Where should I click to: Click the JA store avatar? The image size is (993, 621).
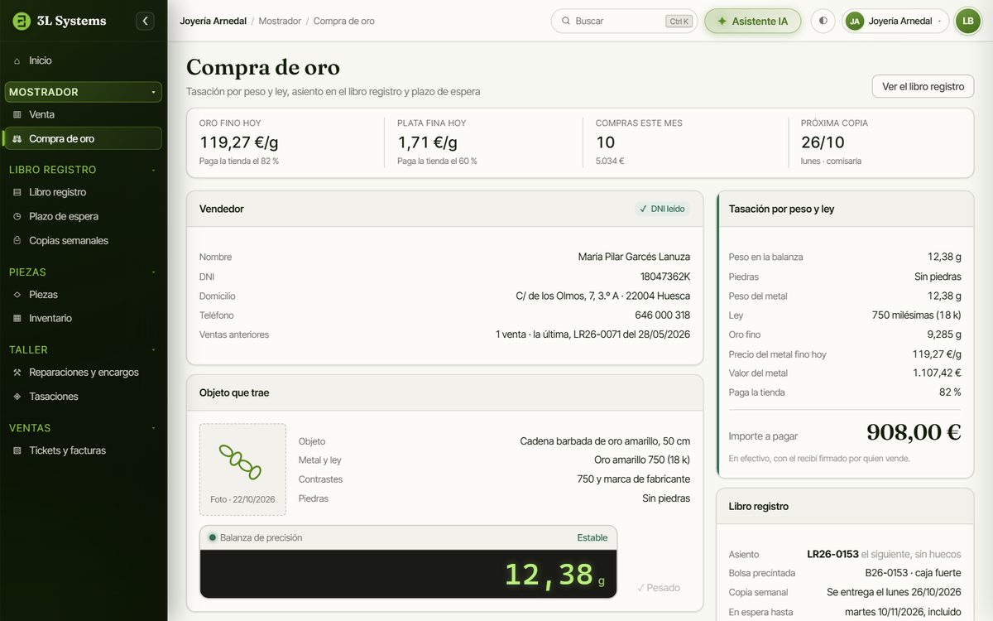click(855, 21)
